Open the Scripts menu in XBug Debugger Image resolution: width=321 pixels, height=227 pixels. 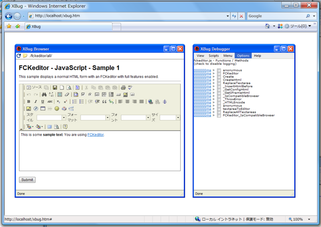click(214, 56)
